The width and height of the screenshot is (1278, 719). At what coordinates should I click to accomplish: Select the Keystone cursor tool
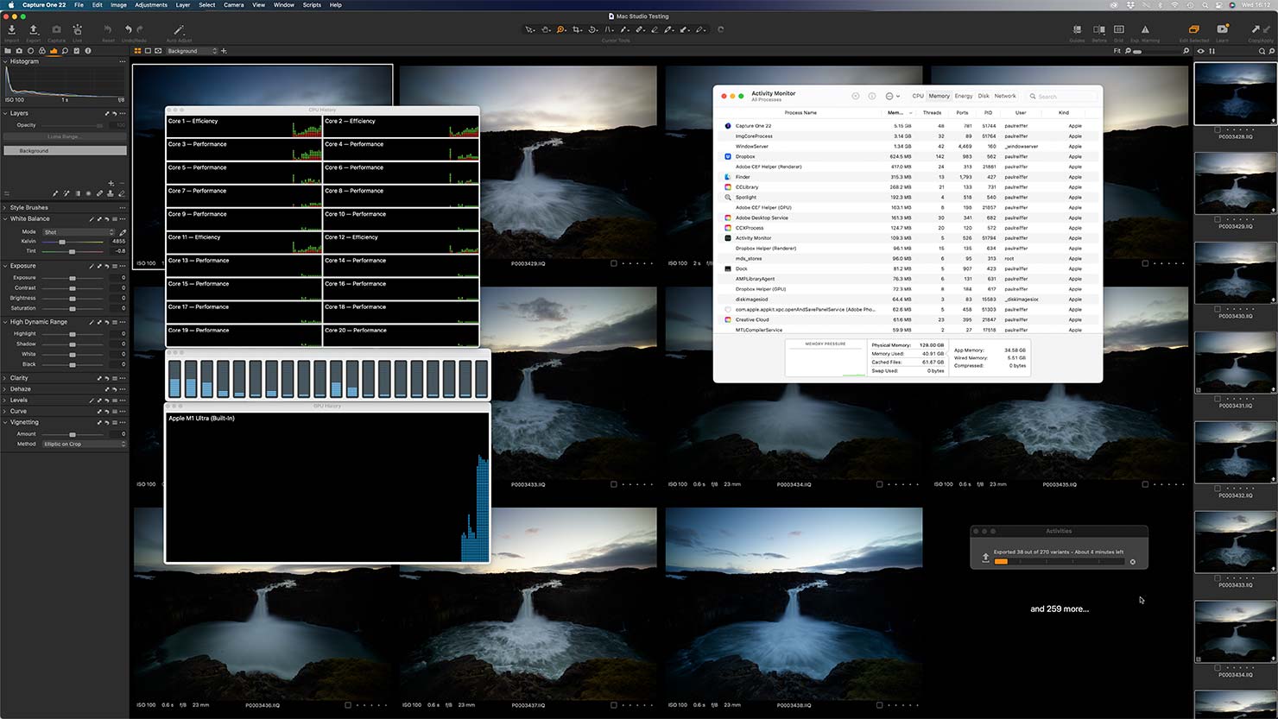point(609,29)
